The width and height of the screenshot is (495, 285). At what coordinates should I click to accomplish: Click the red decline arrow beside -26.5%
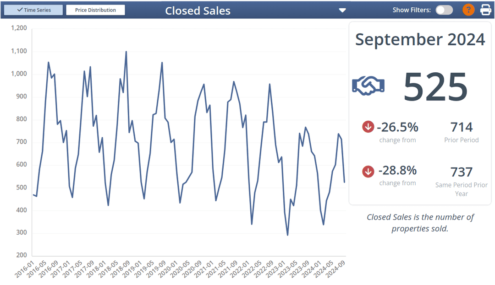(368, 127)
